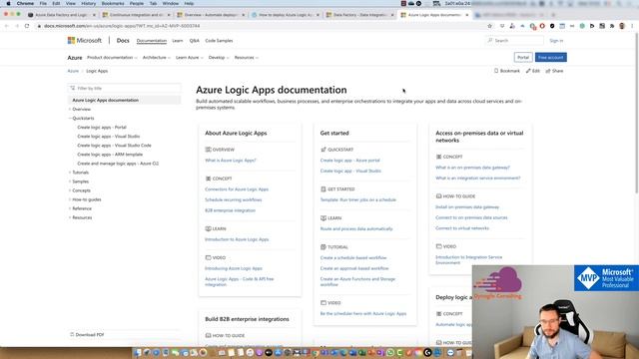Open the Apple menu
Screen dimensions: 639x359
click(x=8, y=3)
